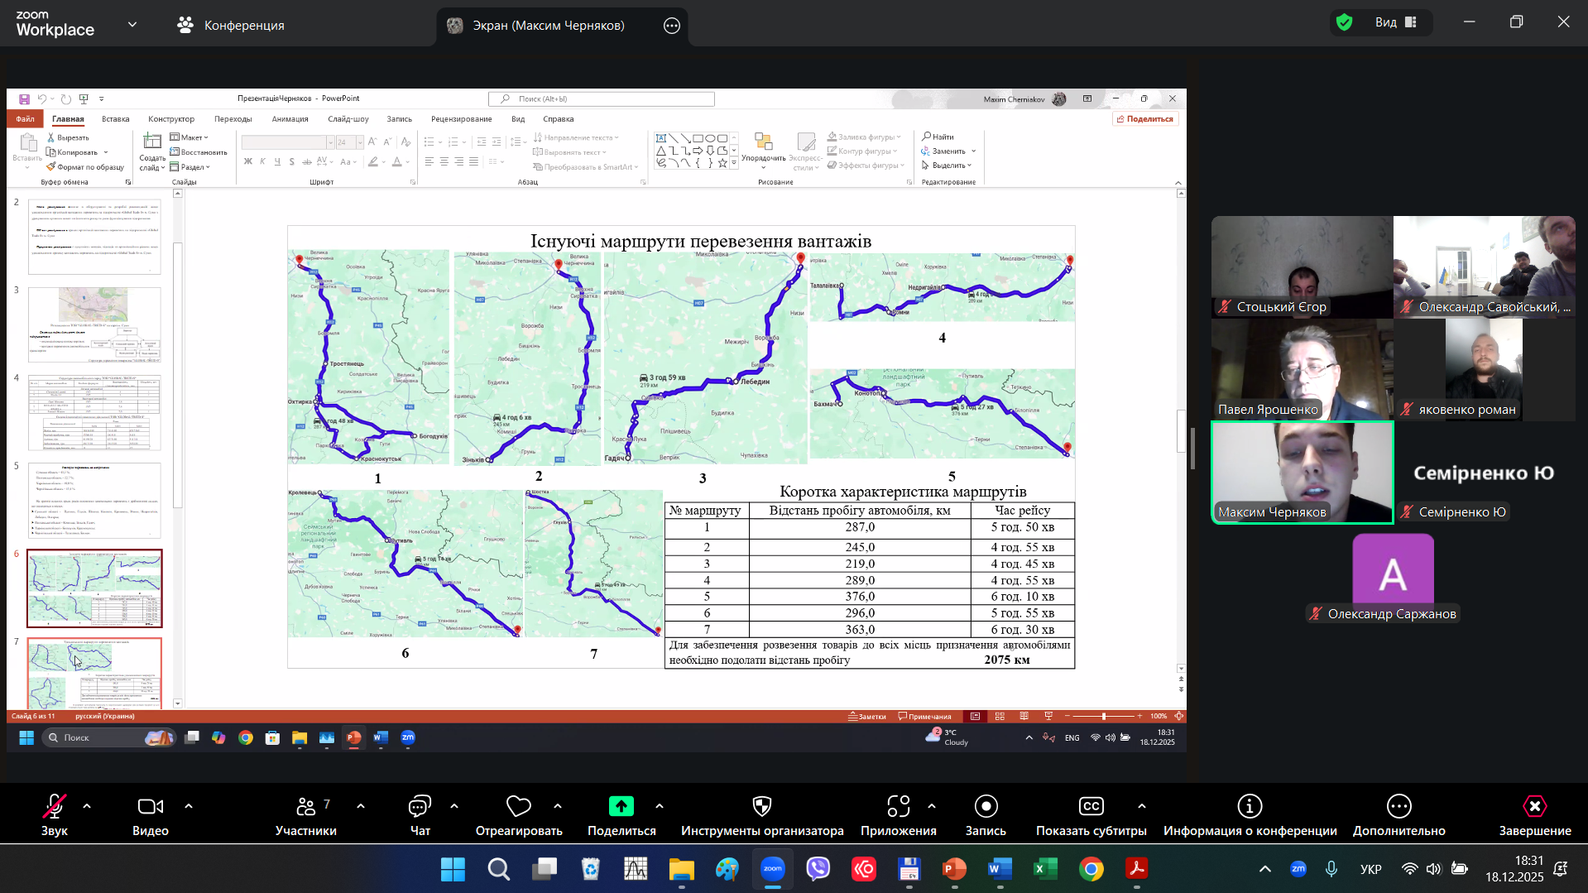Click the green encryption shield icon
1588x893 pixels.
tap(1345, 22)
